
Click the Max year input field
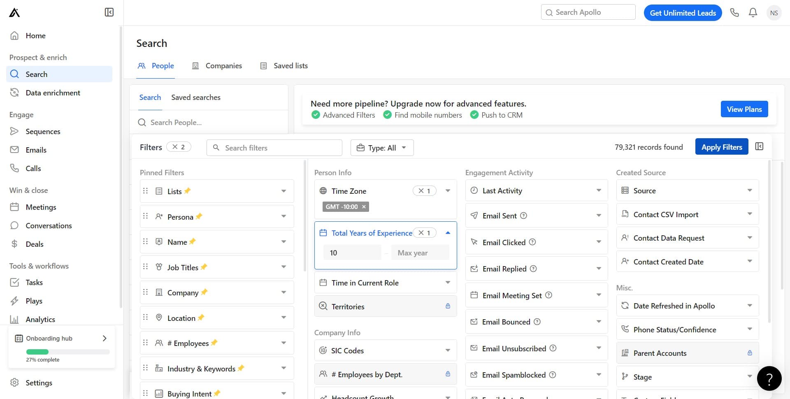point(420,253)
